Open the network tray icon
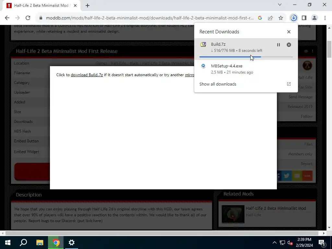Screen dimensions: 332x249 (282, 243)
